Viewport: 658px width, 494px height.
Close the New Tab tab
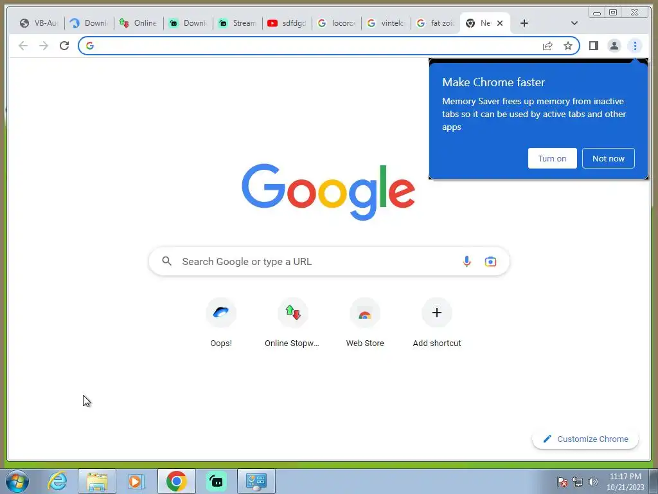pyautogui.click(x=500, y=23)
